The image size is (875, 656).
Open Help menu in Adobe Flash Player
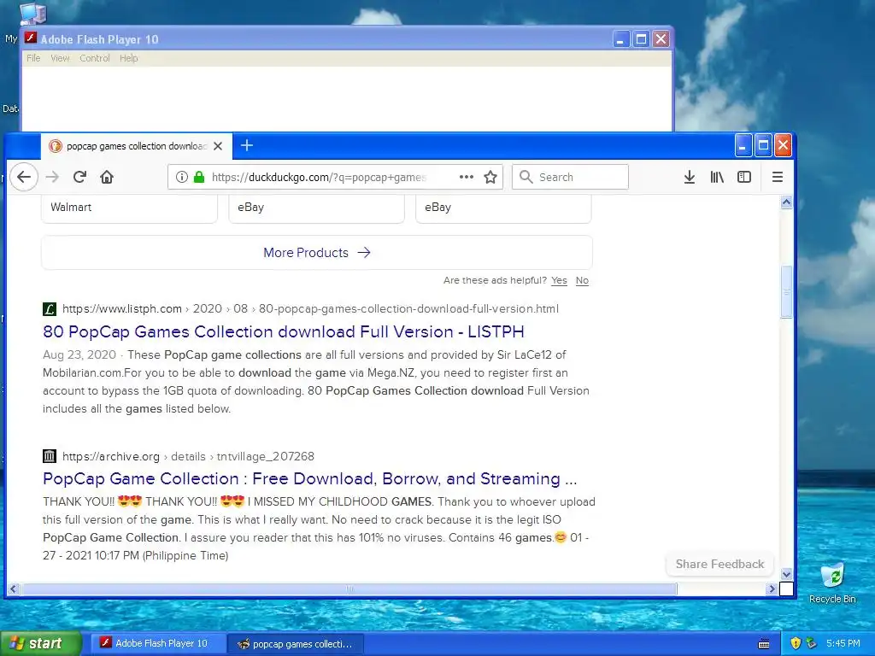point(128,58)
